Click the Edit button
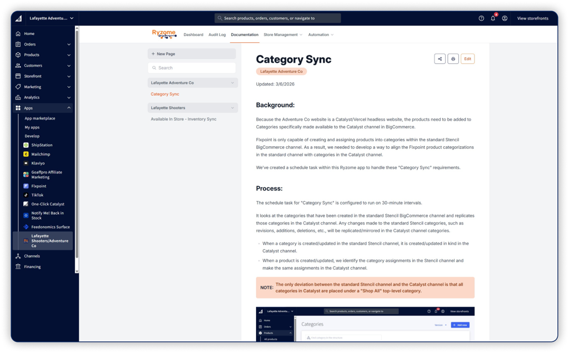Image resolution: width=569 pixels, height=353 pixels. tap(467, 59)
